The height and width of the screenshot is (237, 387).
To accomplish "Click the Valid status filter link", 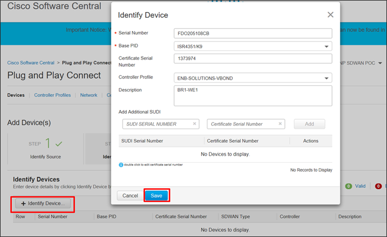I will click(x=360, y=186).
